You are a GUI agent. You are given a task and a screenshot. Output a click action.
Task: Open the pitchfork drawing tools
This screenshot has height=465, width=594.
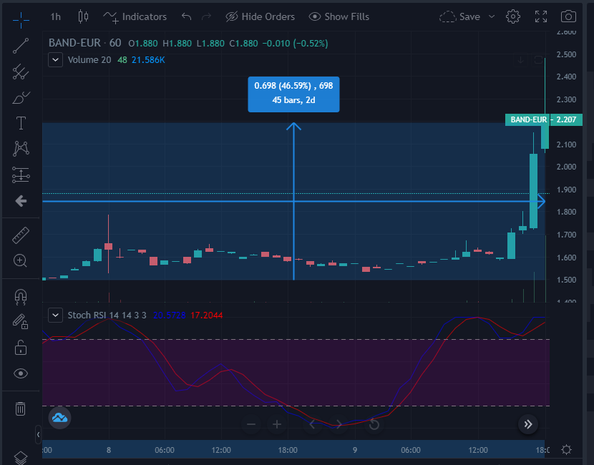(x=21, y=72)
